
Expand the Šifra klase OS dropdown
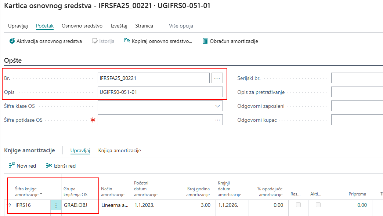click(217, 106)
